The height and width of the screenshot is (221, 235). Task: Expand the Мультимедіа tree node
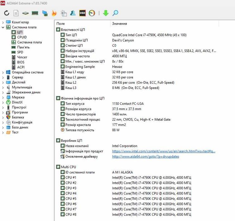[3, 87]
